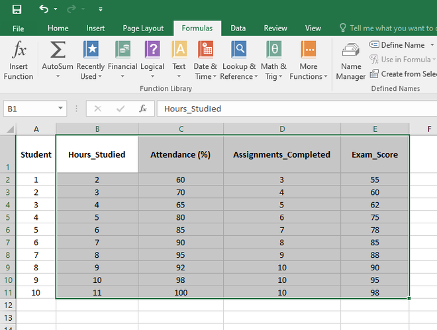Click the Save icon in title bar
This screenshot has width=437, height=330.
[x=17, y=9]
